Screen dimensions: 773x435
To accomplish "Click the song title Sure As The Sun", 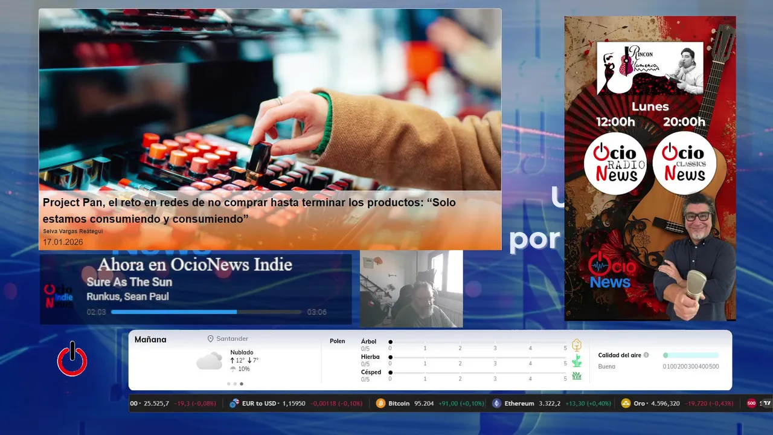I will click(129, 282).
